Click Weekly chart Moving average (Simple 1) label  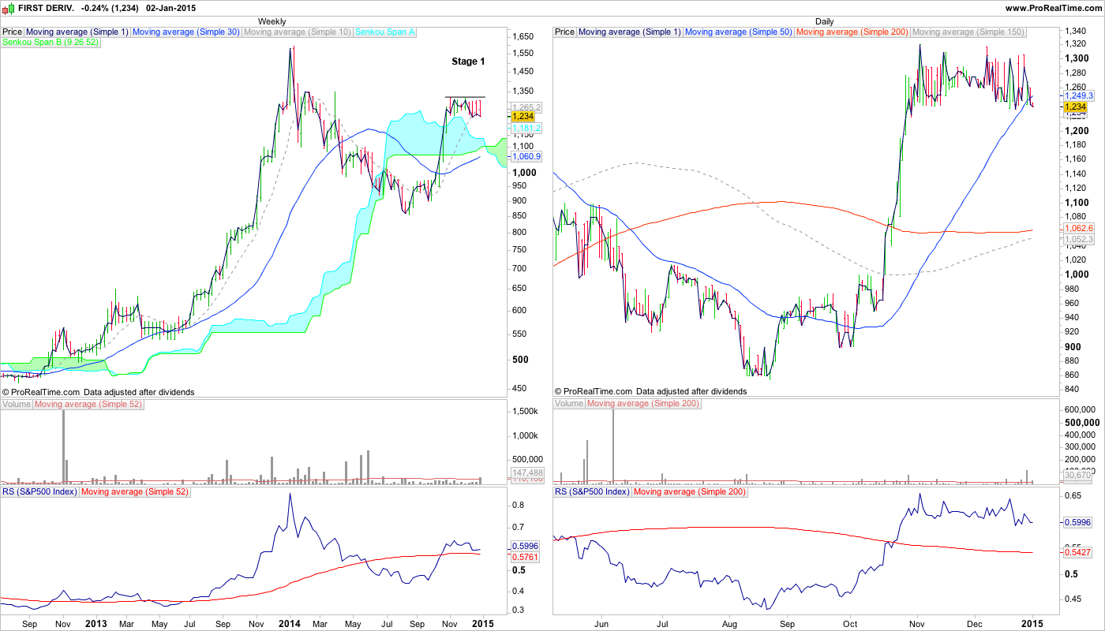tap(77, 32)
